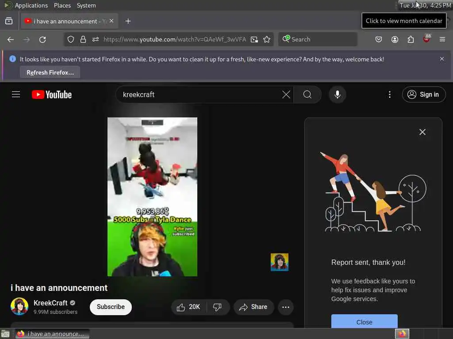
Task: Click the forward navigation arrow
Action: point(27,39)
